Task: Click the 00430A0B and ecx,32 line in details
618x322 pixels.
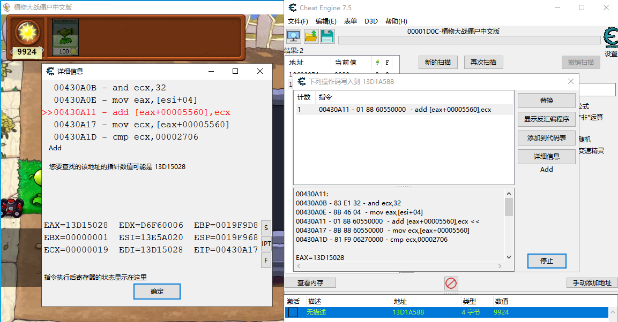Action: [110, 88]
